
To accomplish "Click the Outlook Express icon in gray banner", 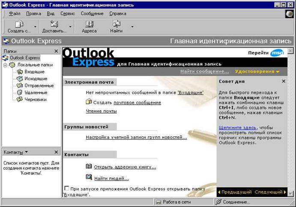I will tap(6, 41).
